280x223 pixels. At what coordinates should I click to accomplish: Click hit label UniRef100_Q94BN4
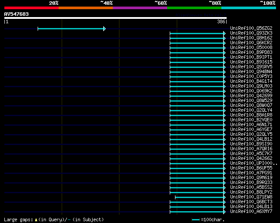251,72
